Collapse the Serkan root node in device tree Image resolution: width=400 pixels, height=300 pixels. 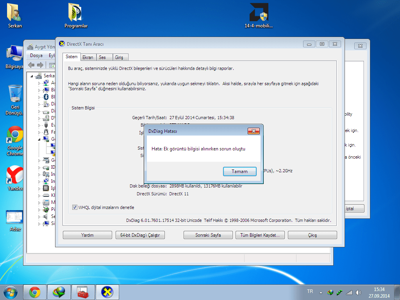point(32,76)
